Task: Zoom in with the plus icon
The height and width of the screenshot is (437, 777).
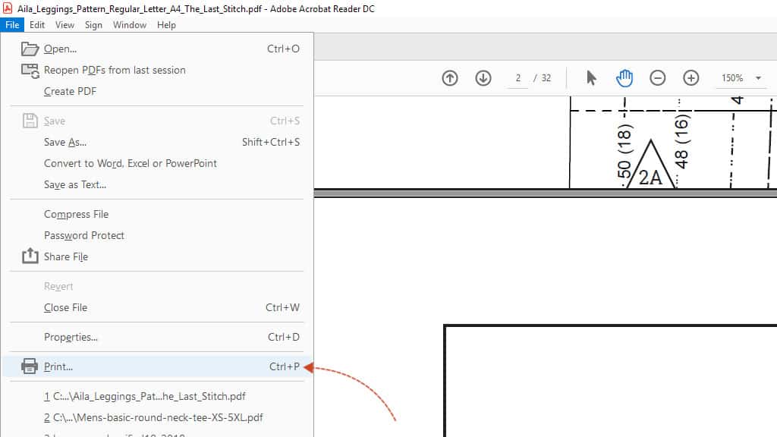Action: (690, 78)
